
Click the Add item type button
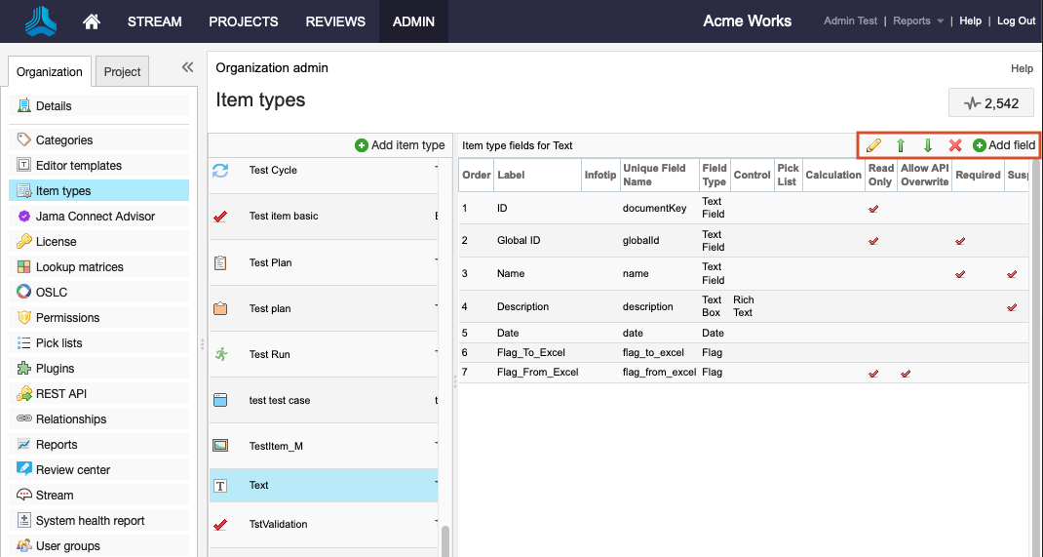coord(400,145)
